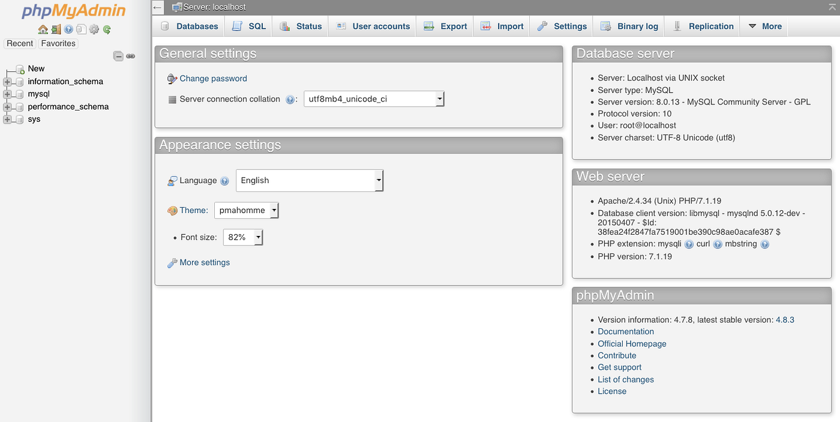Click the help icon next to collation
The height and width of the screenshot is (422, 840).
290,100
